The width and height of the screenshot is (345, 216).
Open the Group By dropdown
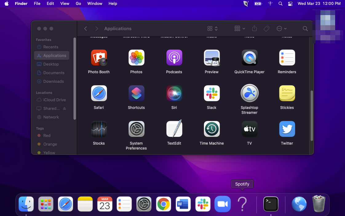pos(240,29)
